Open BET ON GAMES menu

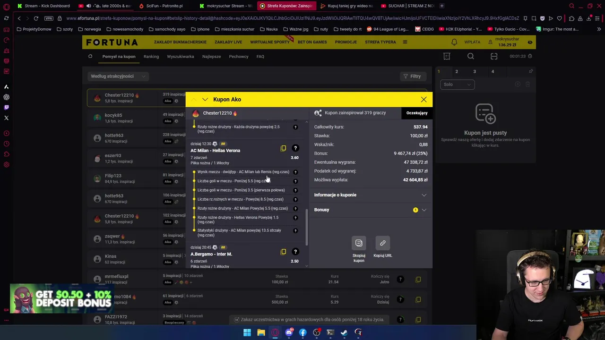tap(312, 42)
